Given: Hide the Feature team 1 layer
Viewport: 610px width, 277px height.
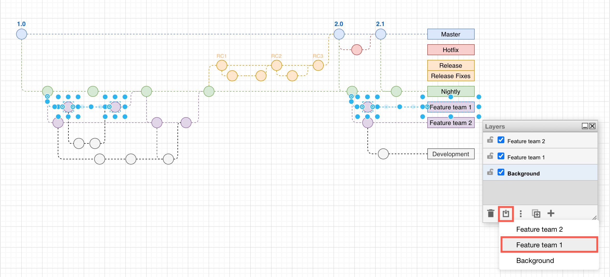Looking at the screenshot, I should pos(501,156).
